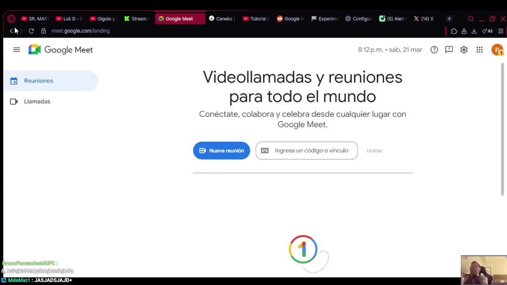Image resolution: width=507 pixels, height=285 pixels.
Task: Switch to the Tutorial YouTube tab
Action: pyautogui.click(x=257, y=19)
